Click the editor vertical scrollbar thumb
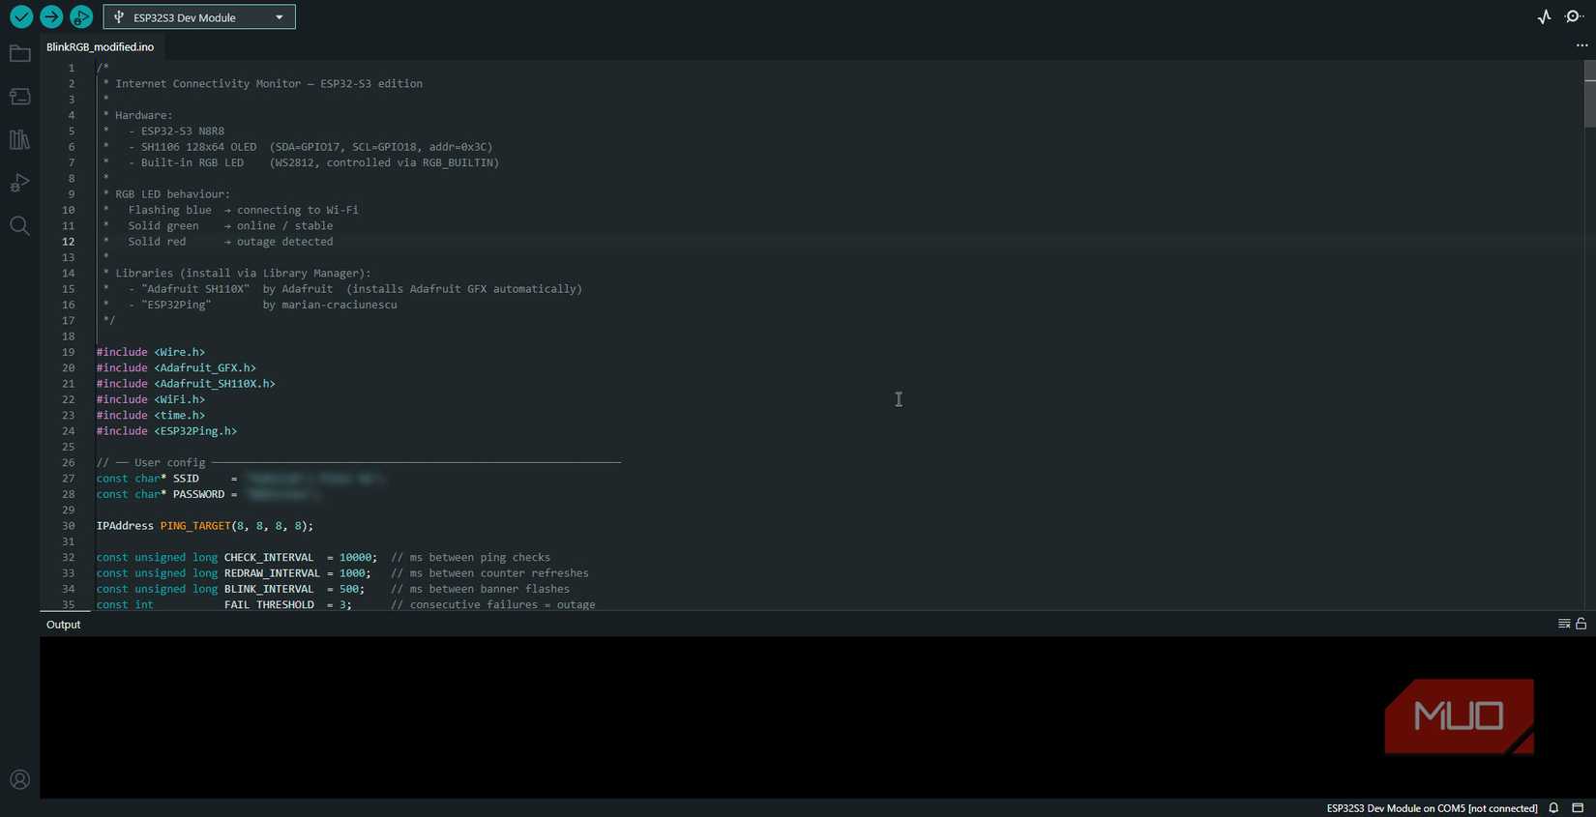This screenshot has width=1596, height=817. pos(1589,94)
